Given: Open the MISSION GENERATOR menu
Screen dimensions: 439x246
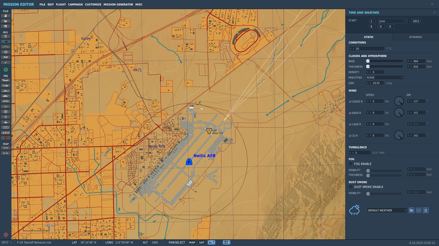Looking at the screenshot, I should tap(118, 4).
